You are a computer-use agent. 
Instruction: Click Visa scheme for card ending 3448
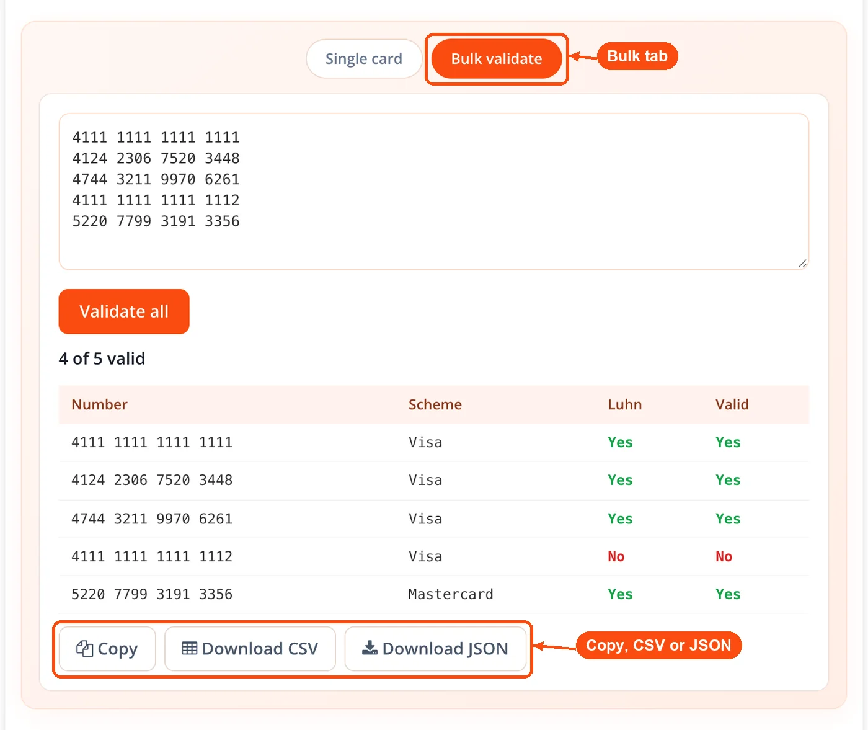point(425,480)
